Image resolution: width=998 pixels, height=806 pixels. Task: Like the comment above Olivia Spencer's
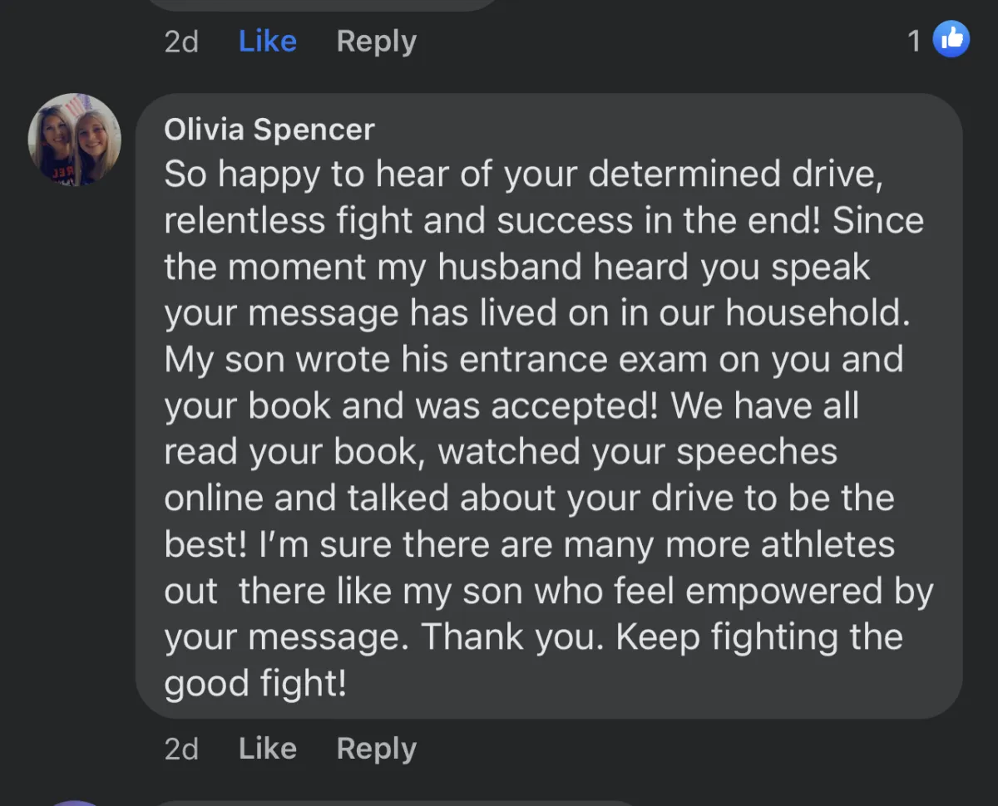click(x=267, y=41)
